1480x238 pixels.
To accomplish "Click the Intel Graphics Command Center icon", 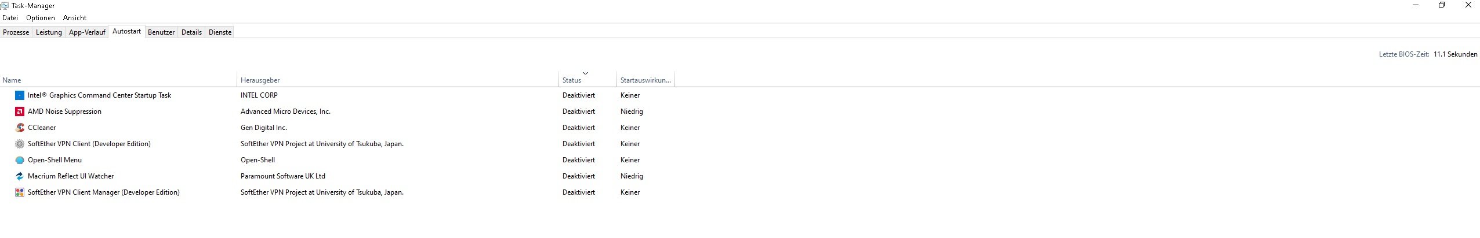I will [x=20, y=95].
